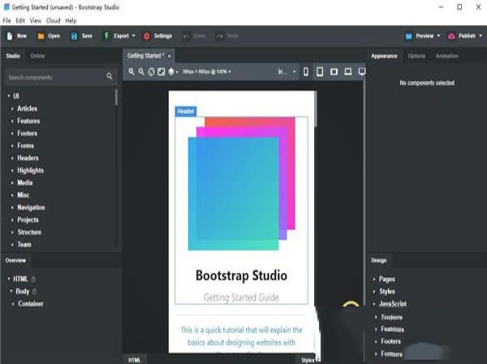Expand the Navigation component category
487x364 pixels.
click(x=12, y=208)
